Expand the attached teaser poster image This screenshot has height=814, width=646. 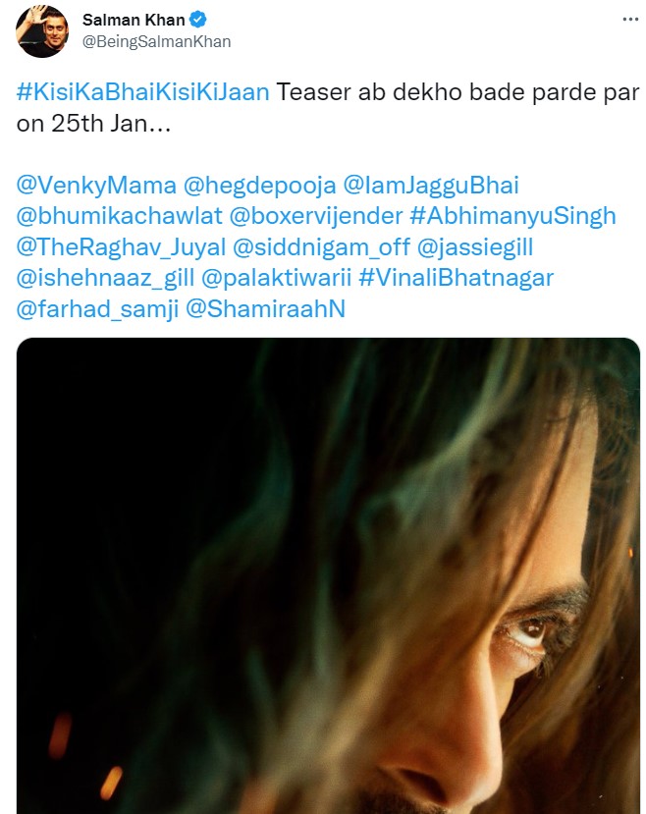tap(328, 575)
